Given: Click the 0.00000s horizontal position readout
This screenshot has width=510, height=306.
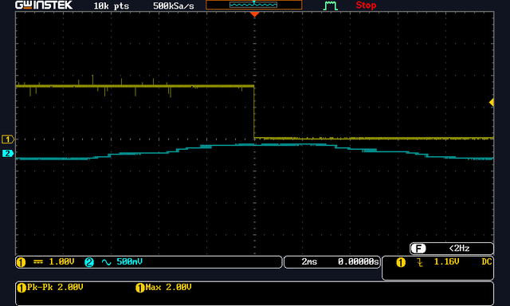Looking at the screenshot, I should coord(358,262).
